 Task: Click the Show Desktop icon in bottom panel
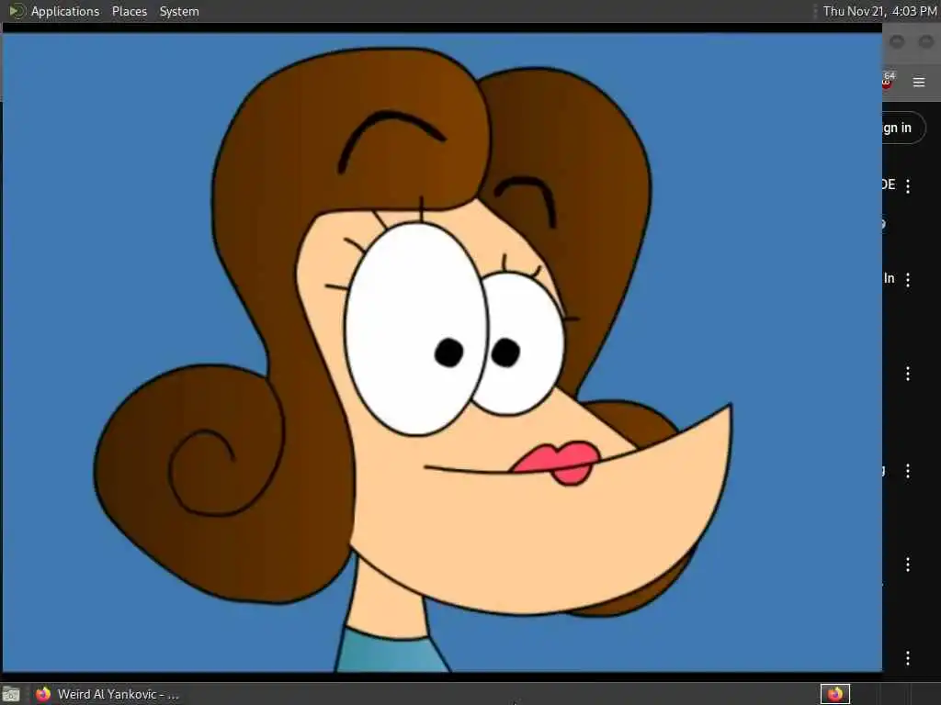(x=11, y=694)
